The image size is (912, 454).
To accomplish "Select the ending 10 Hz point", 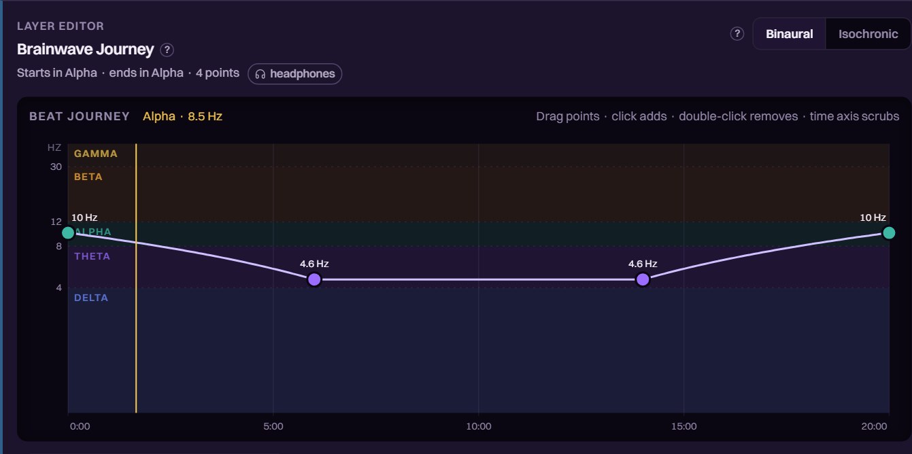I will (889, 233).
